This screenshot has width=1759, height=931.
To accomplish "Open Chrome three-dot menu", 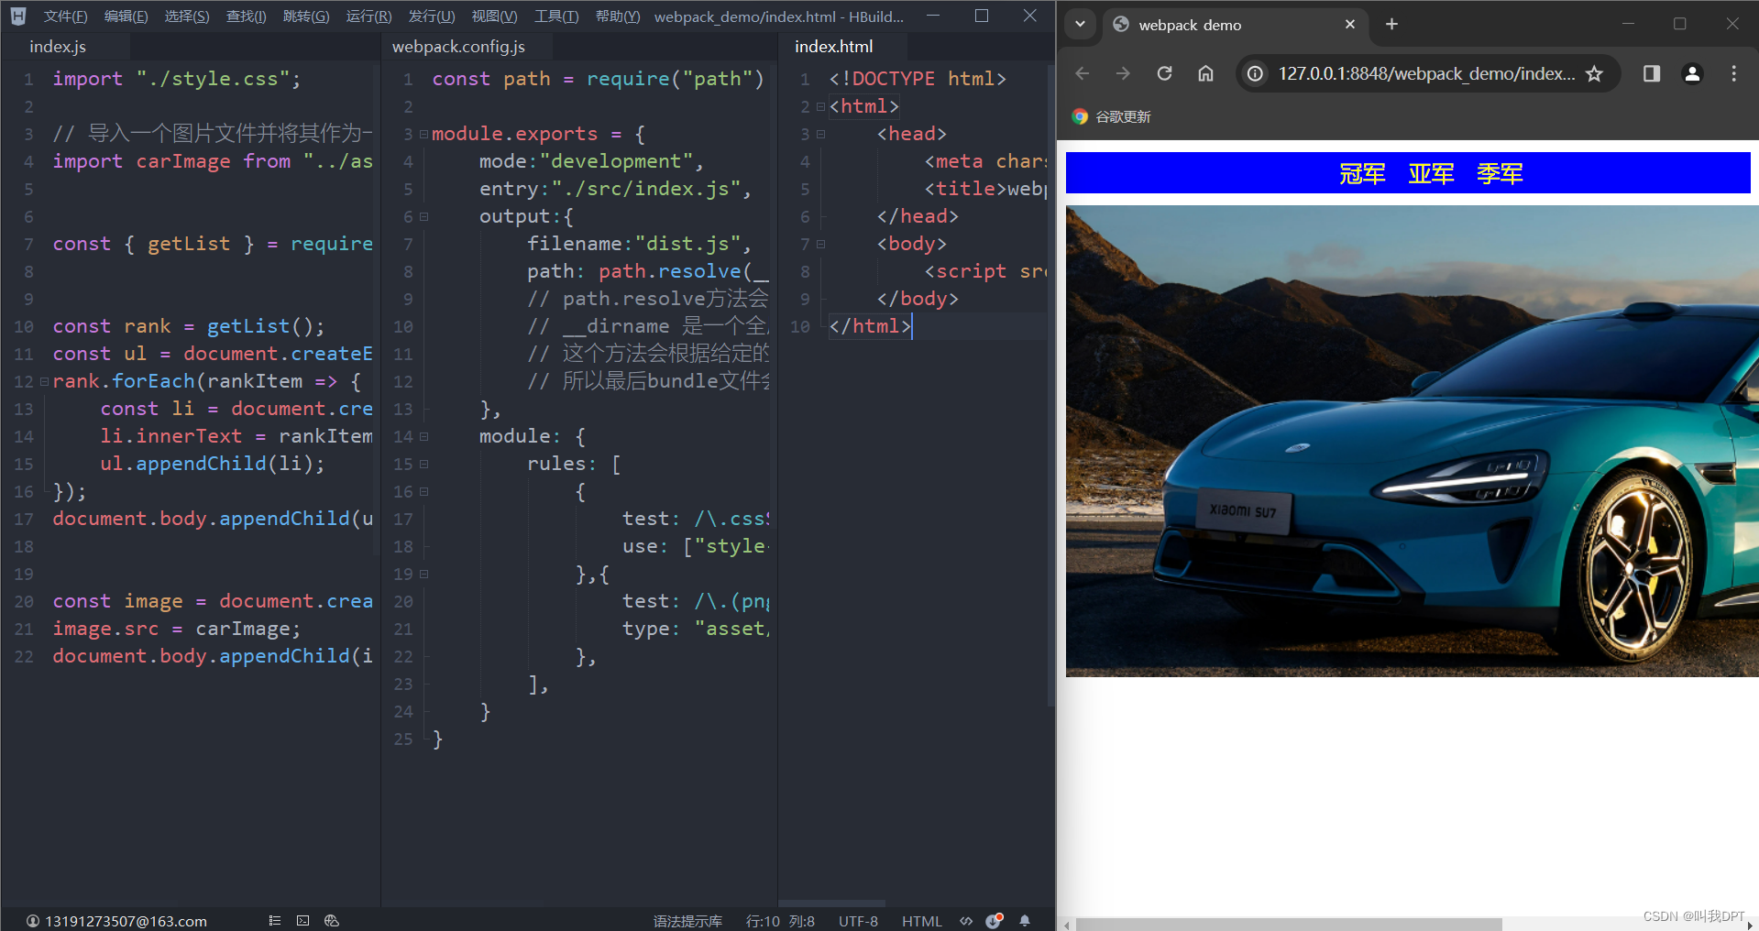I will point(1733,73).
